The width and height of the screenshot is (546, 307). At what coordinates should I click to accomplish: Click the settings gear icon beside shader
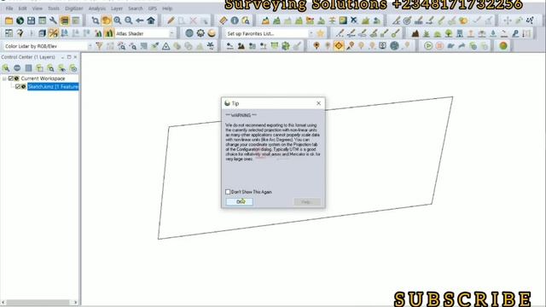click(200, 33)
